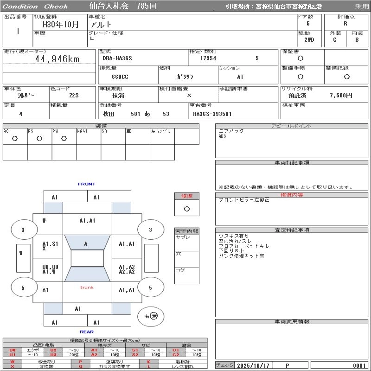The height and width of the screenshot is (371, 371).
Task: Click the red U0 legend cell
Action: 13,350
